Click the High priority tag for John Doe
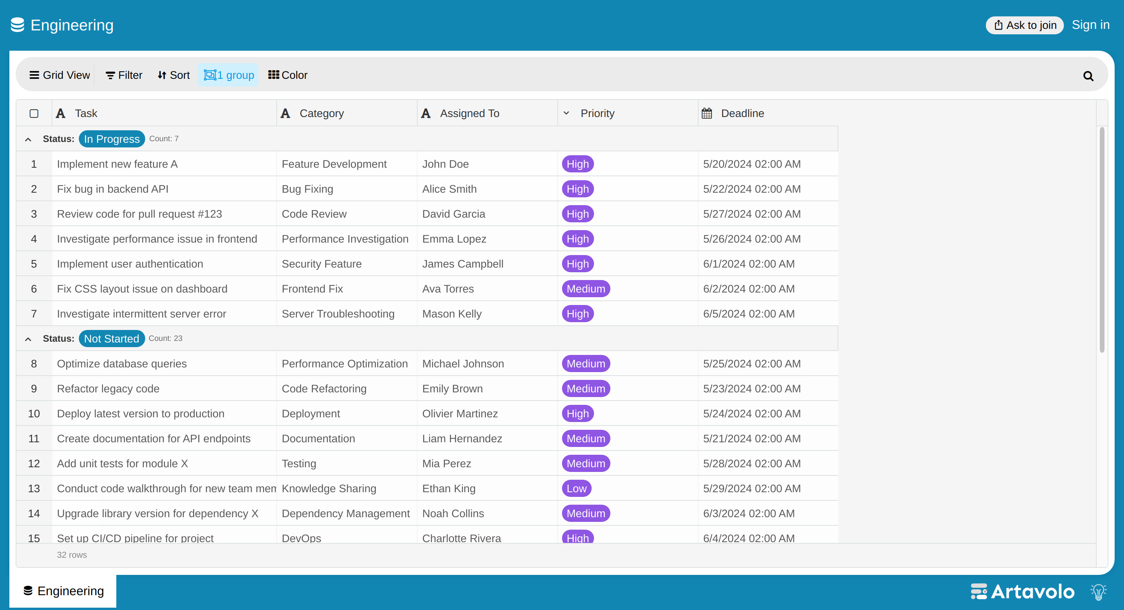The height and width of the screenshot is (610, 1124). click(x=578, y=164)
